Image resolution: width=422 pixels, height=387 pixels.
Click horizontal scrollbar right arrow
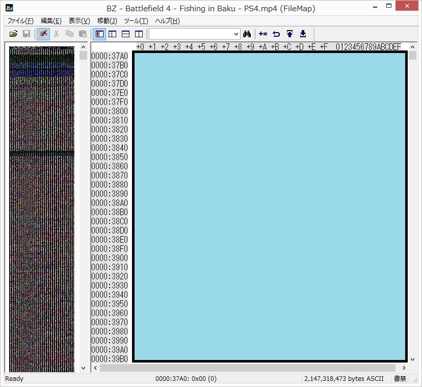(x=404, y=368)
